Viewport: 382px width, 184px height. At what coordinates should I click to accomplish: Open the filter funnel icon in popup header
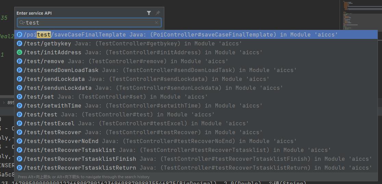[x=149, y=13]
